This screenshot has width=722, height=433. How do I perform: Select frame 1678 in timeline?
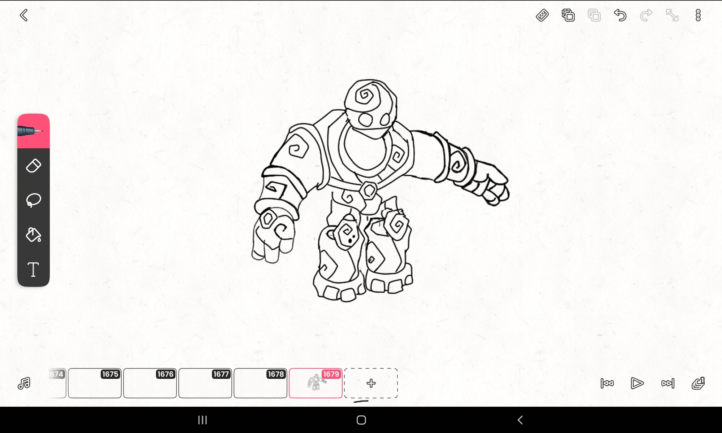point(260,383)
